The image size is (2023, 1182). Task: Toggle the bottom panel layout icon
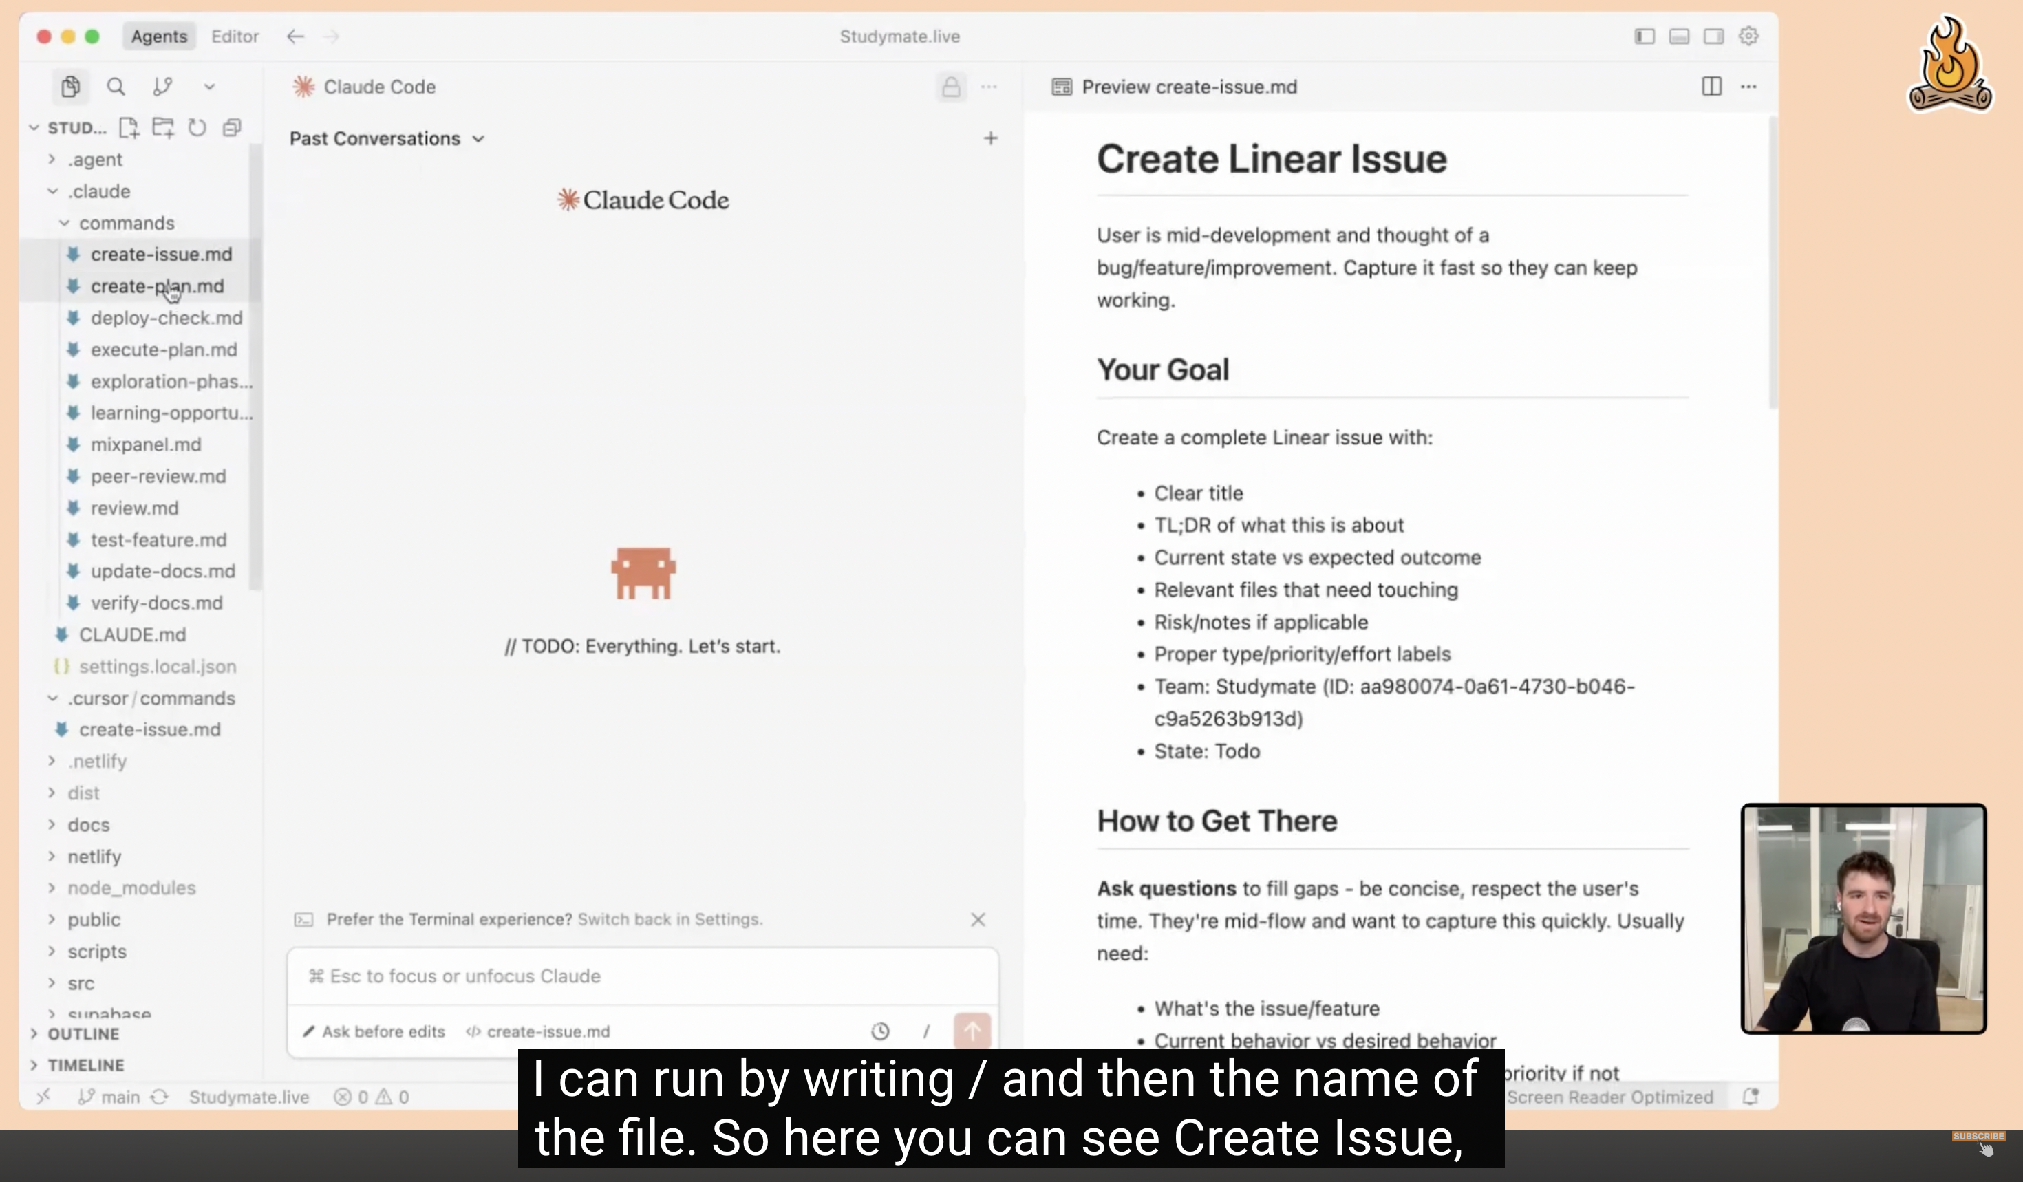1679,36
